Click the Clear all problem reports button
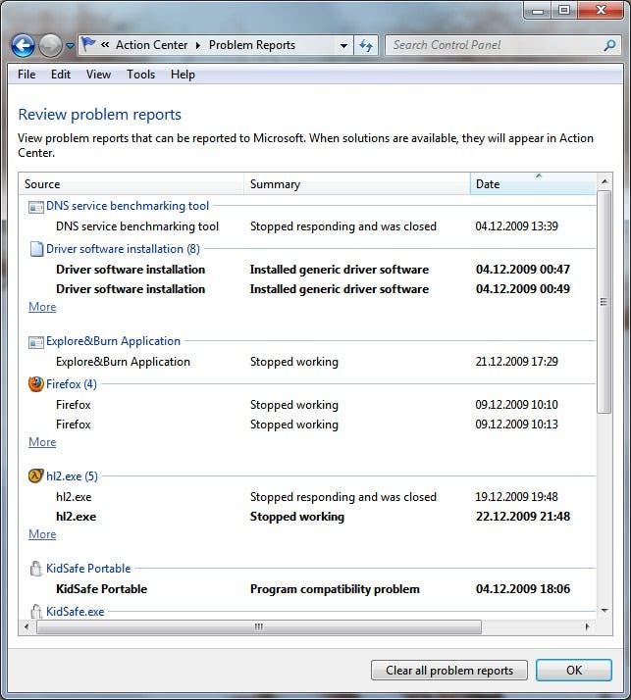This screenshot has width=631, height=700. [x=449, y=670]
